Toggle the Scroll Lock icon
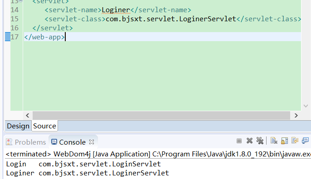 [x=284, y=141]
